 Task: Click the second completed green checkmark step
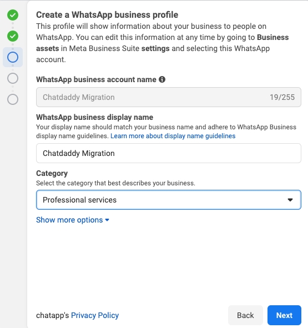[x=13, y=36]
